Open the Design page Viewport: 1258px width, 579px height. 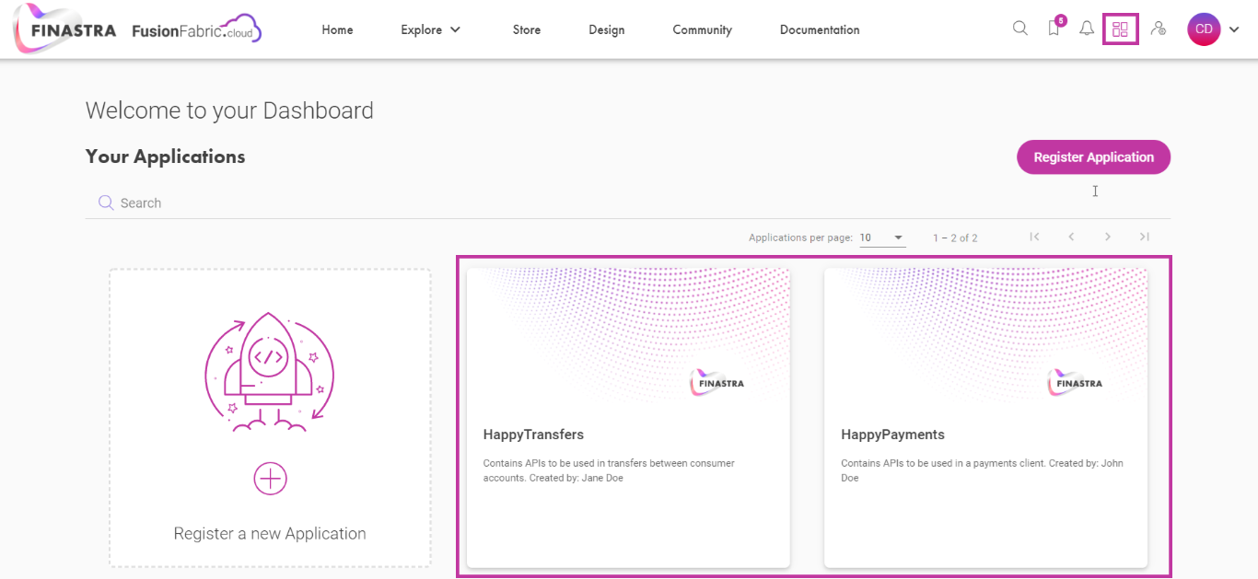(x=607, y=29)
